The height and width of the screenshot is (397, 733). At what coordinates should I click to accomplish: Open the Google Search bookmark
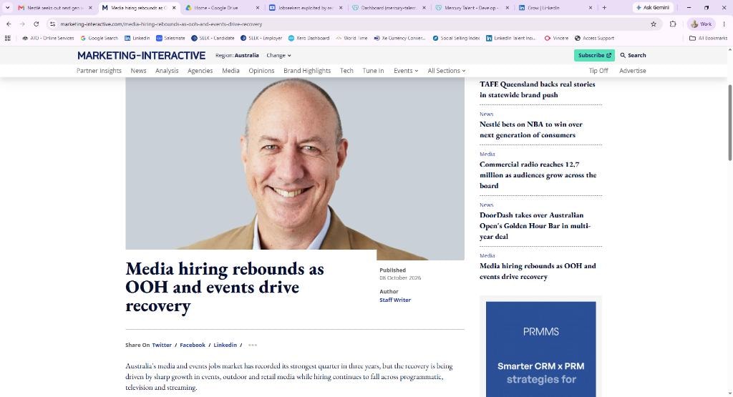pos(99,39)
